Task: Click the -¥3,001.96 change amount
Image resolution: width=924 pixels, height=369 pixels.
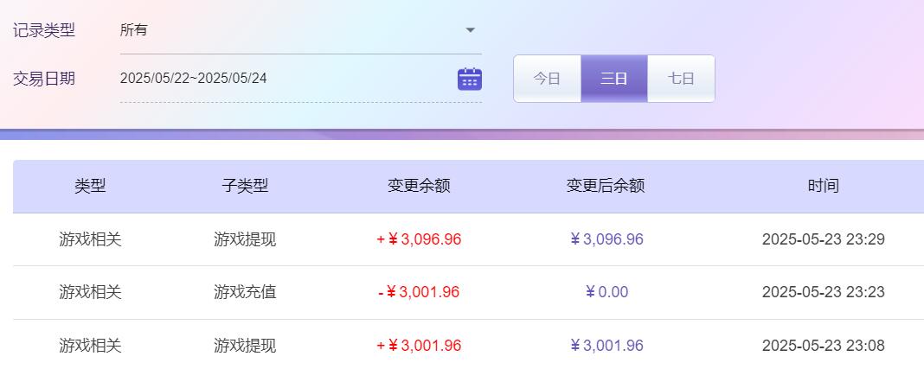Action: [419, 292]
